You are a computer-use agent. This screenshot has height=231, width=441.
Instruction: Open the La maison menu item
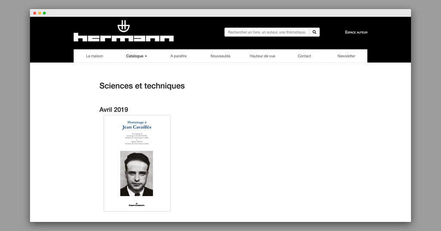94,56
